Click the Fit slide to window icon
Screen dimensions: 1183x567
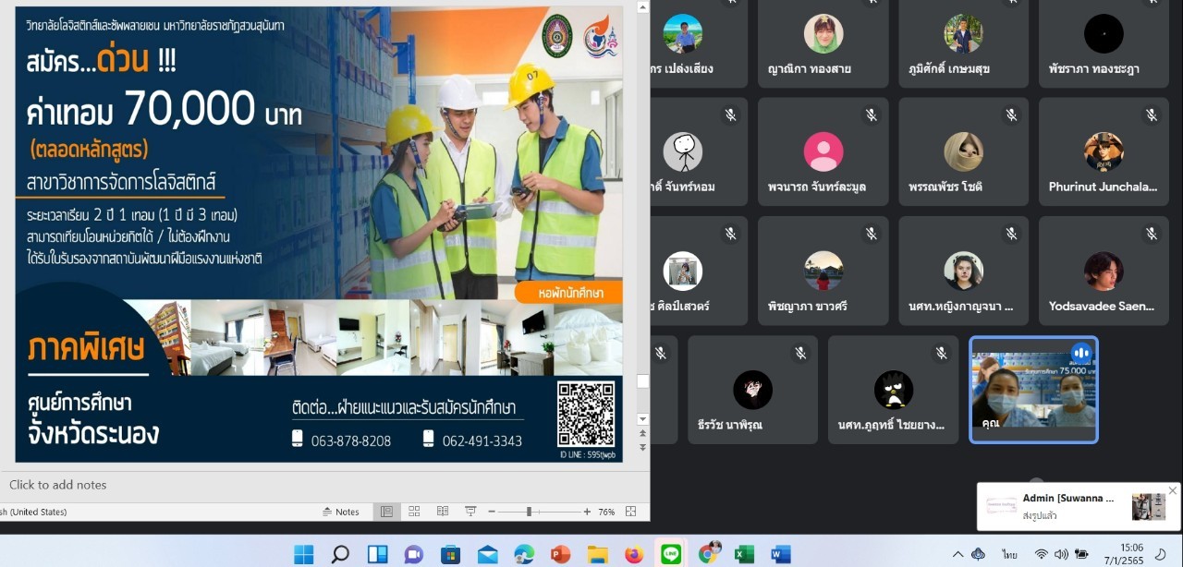630,512
